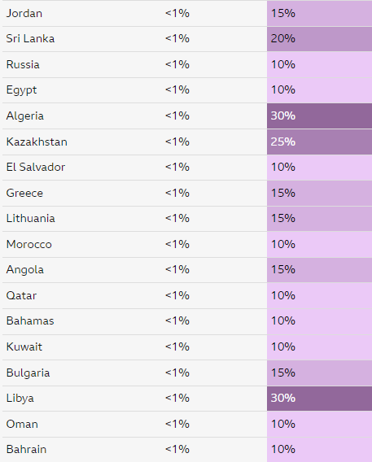This screenshot has width=372, height=462.
Task: Click the Russia row label
Action: click(23, 64)
